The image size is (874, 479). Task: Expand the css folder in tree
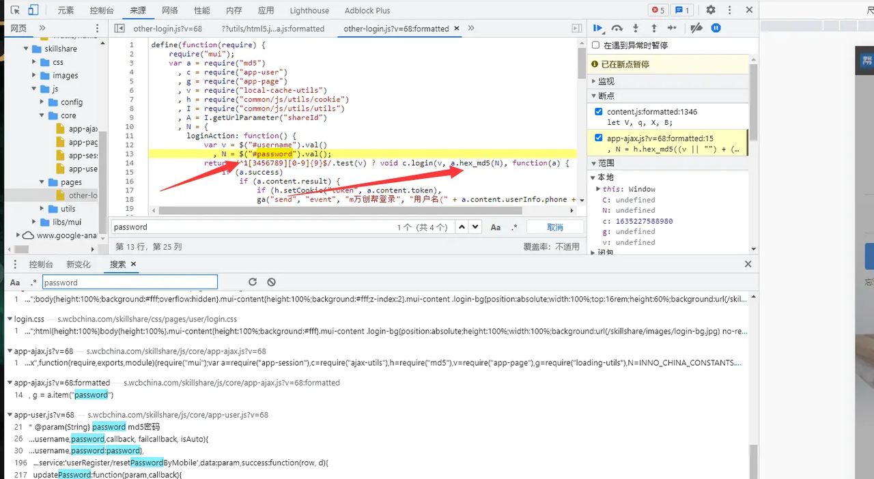(x=35, y=62)
